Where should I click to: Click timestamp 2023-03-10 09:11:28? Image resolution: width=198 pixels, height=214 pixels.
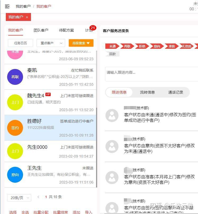click(x=76, y=135)
